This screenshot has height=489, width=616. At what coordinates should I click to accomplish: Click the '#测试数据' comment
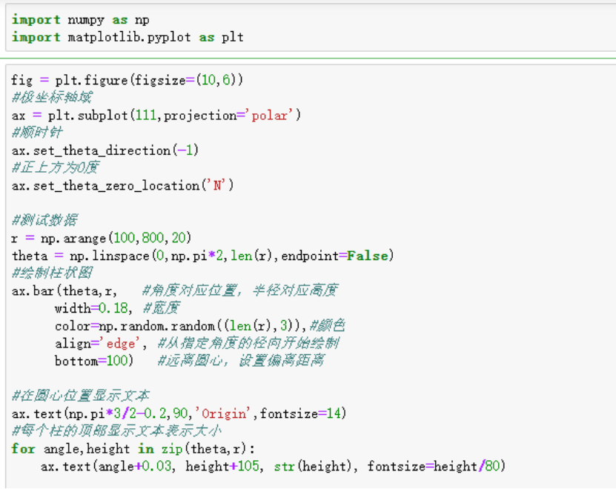(x=44, y=220)
